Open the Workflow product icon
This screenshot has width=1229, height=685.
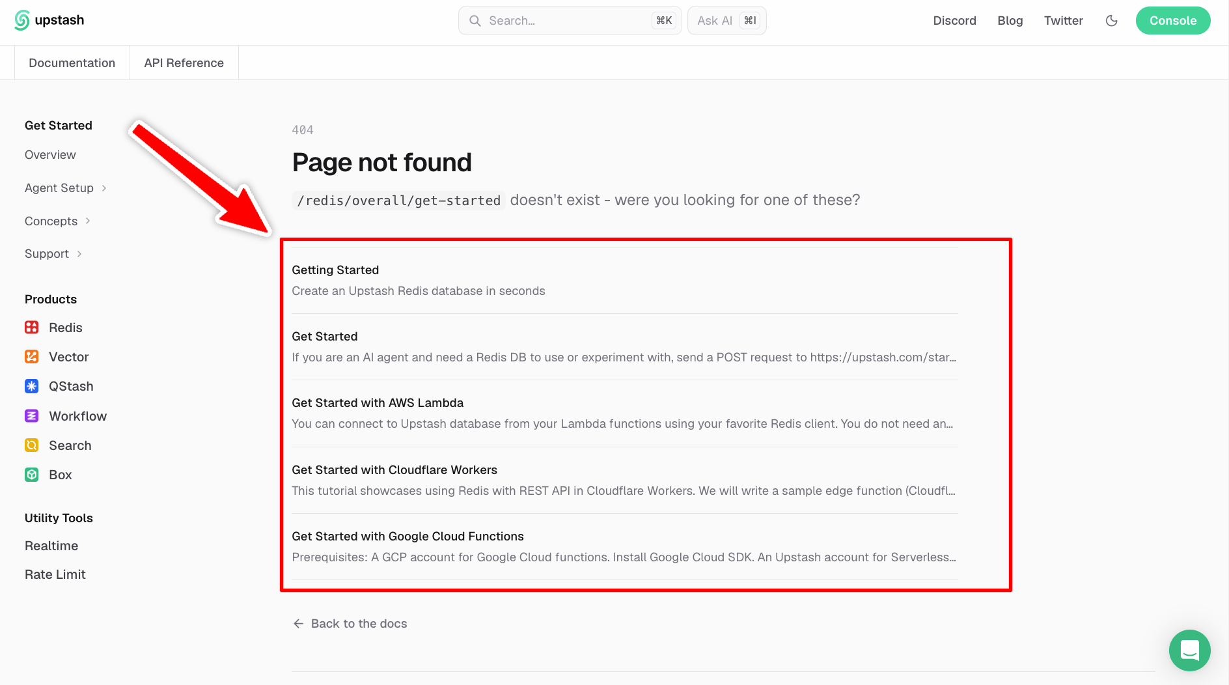pos(31,416)
